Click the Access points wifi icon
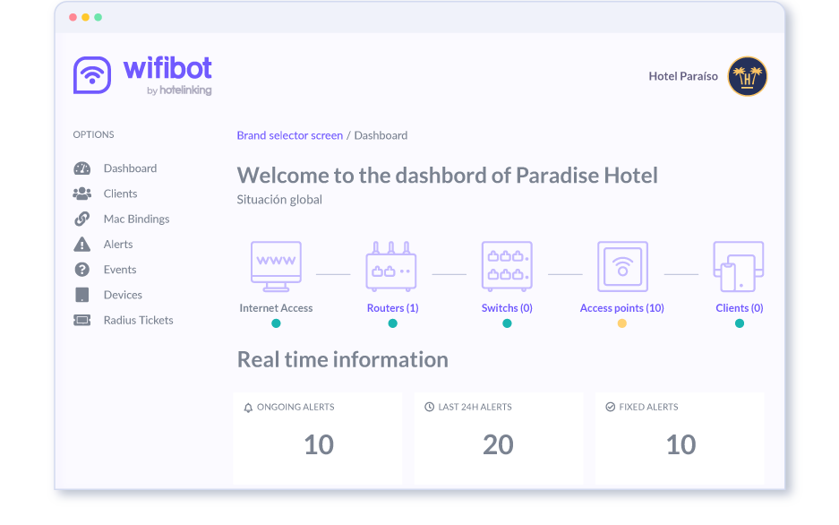The height and width of the screenshot is (525, 839). click(623, 266)
